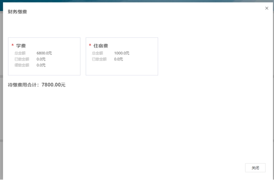Click the 财务缴费 dialog title
The image size is (274, 180).
(x=18, y=12)
